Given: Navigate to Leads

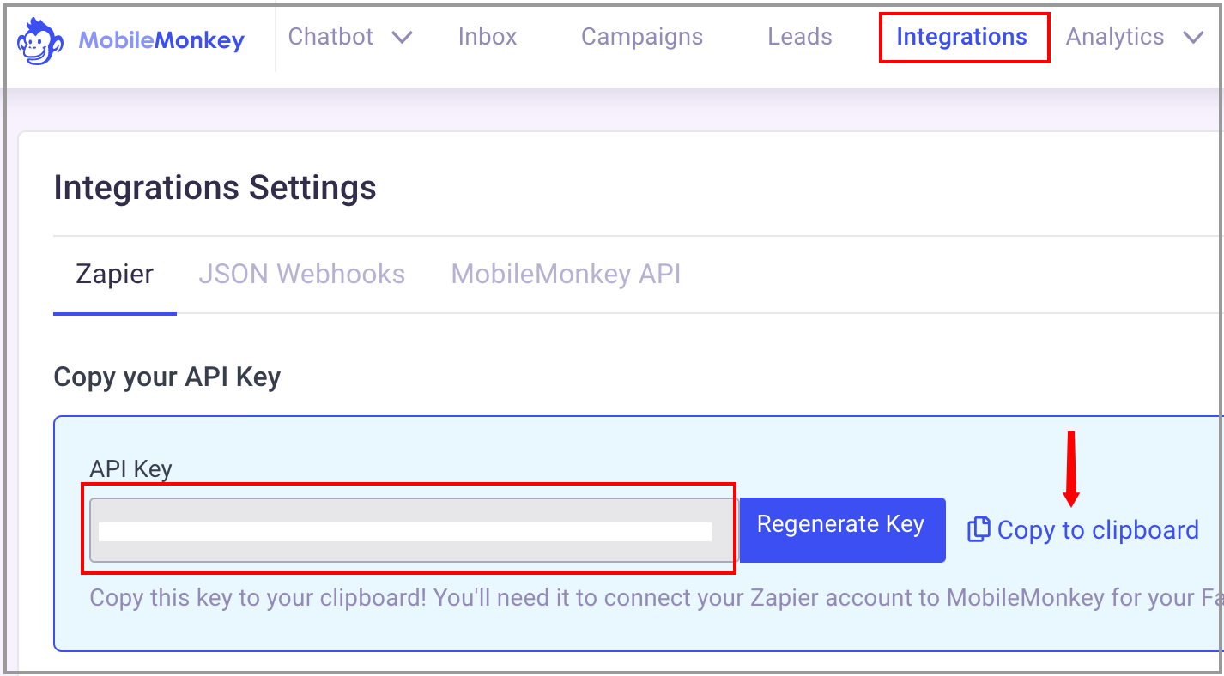Looking at the screenshot, I should coord(800,37).
